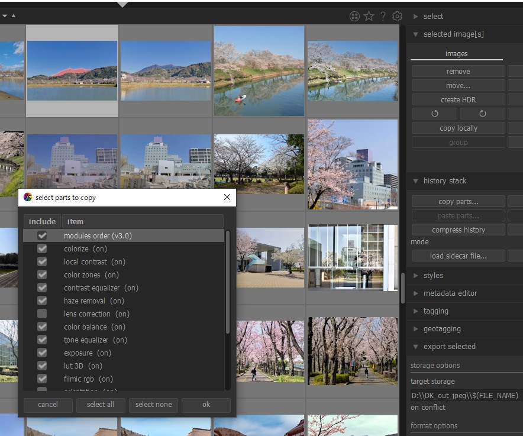
Task: Expand the metadata editor panel
Action: tap(415, 293)
